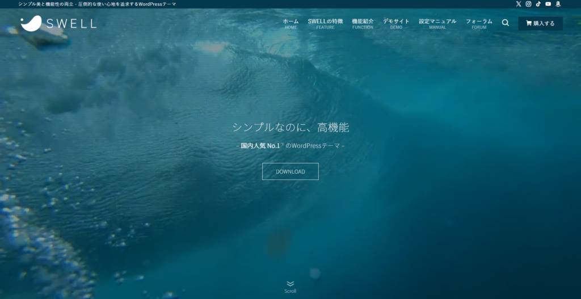This screenshot has height=299, width=581.
Task: Visit the TikTok icon link
Action: [x=538, y=4]
